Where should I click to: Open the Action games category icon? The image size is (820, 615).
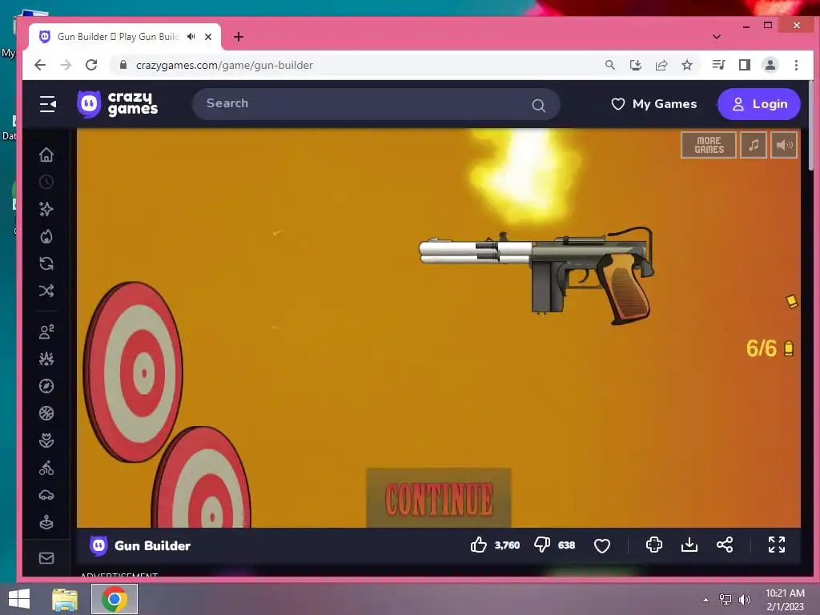[x=46, y=359]
